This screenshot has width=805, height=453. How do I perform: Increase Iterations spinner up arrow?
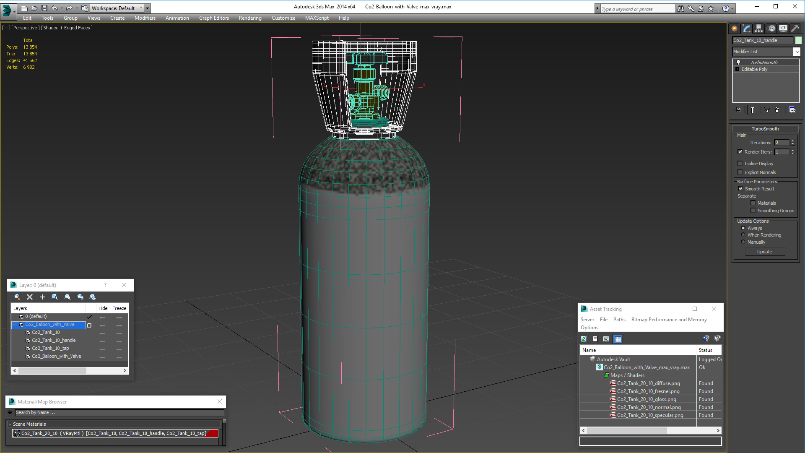792,141
